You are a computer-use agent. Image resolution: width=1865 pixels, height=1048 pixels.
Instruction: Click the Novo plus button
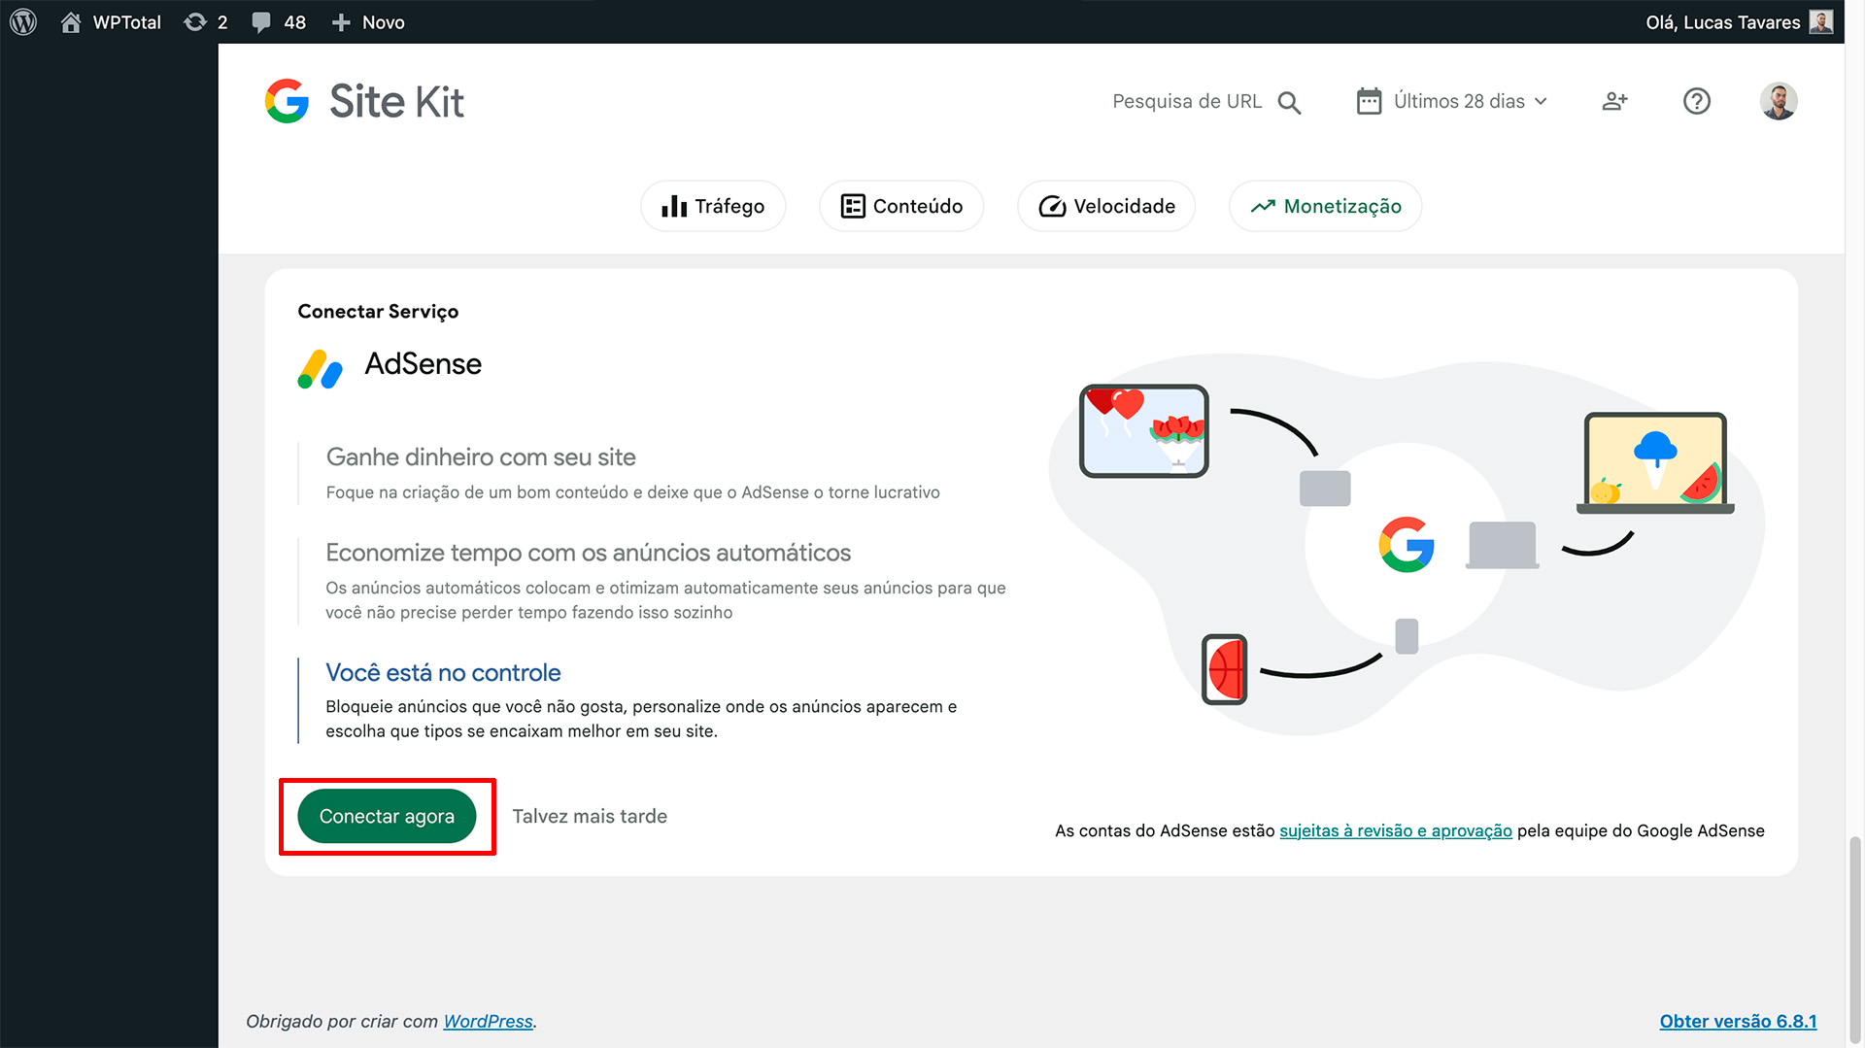(x=368, y=21)
